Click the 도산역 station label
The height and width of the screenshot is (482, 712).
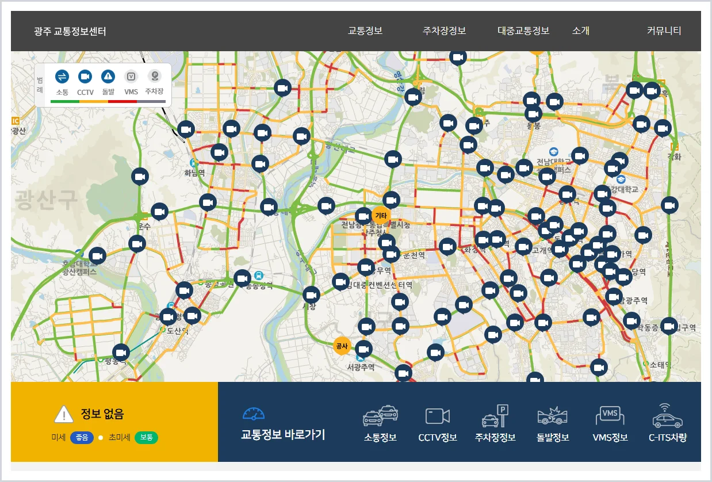[x=179, y=331]
